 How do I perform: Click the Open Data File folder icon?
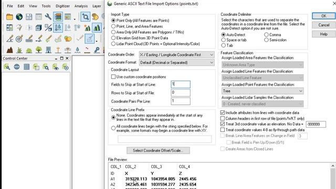coord(9,17)
